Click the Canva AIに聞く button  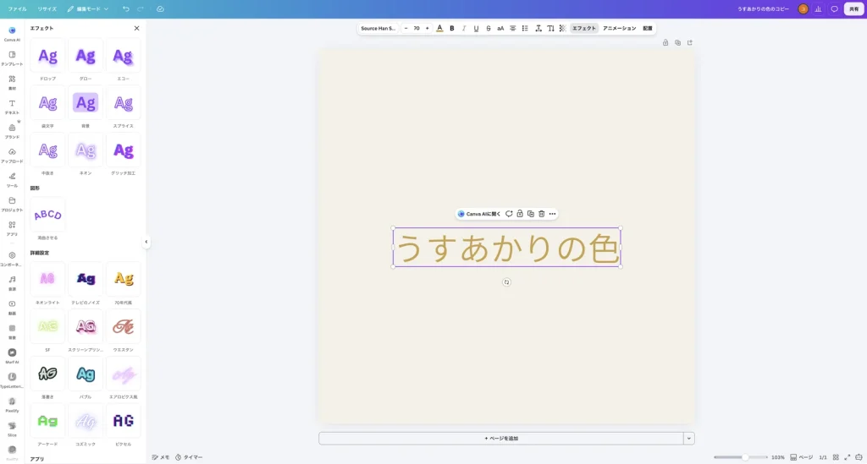click(479, 214)
